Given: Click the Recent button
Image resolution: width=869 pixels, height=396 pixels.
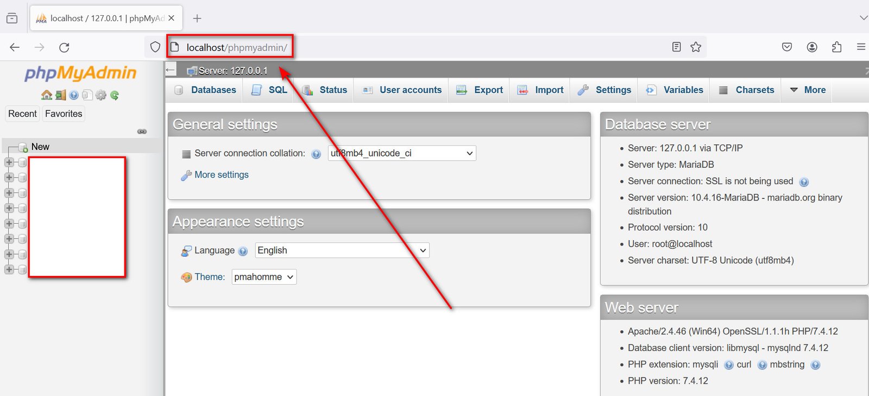Looking at the screenshot, I should click(x=22, y=114).
